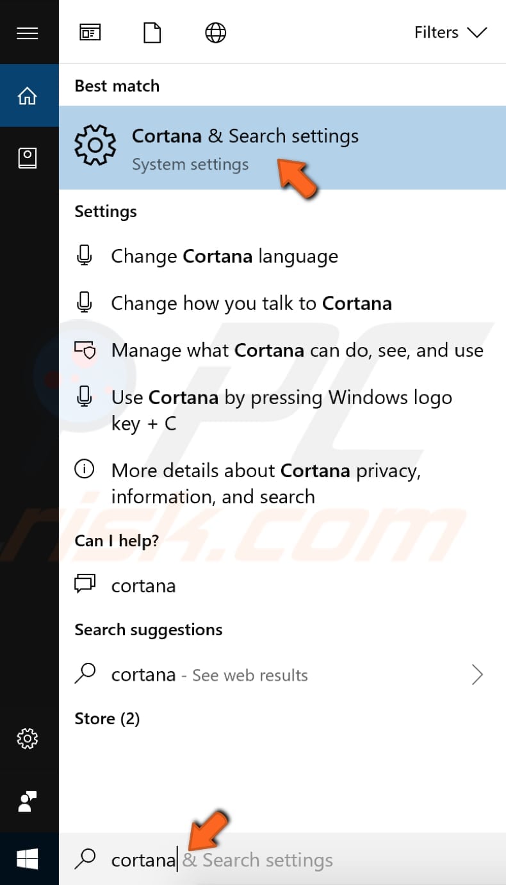This screenshot has height=885, width=506.
Task: Click inside the search input field
Action: (256, 859)
